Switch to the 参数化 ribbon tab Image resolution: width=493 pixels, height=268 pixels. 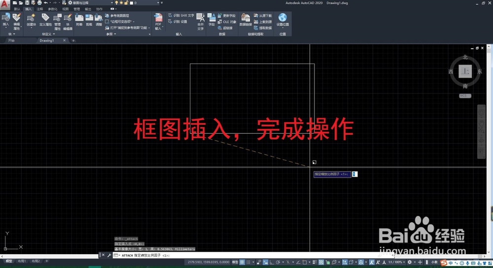coord(53,9)
